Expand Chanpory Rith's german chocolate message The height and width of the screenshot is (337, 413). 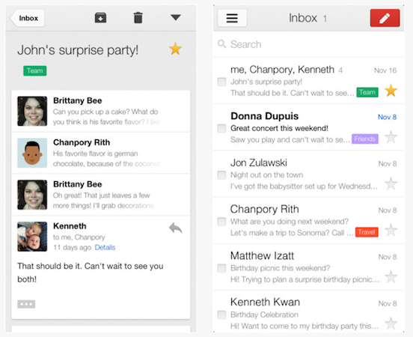coord(101,153)
